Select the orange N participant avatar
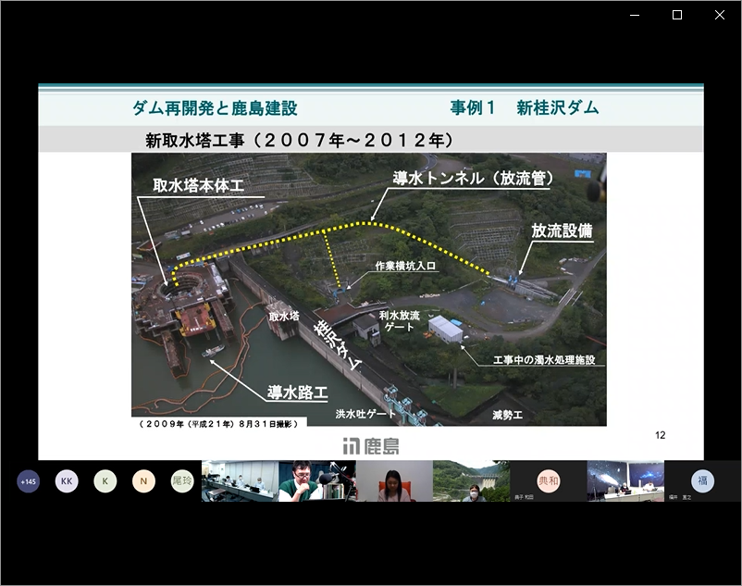 click(143, 481)
